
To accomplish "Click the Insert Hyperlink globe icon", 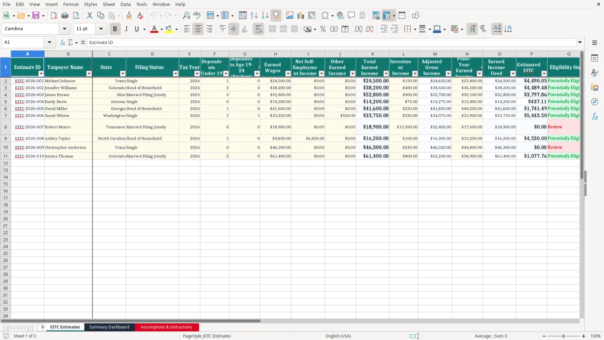I will (340, 16).
